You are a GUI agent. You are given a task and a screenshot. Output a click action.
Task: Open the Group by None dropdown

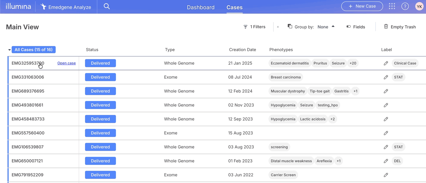point(326,27)
